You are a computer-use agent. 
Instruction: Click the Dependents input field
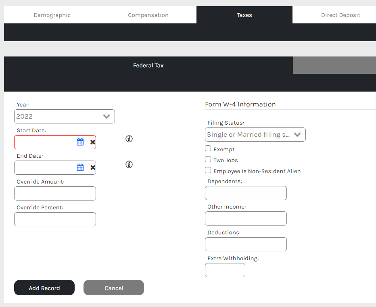point(246,193)
